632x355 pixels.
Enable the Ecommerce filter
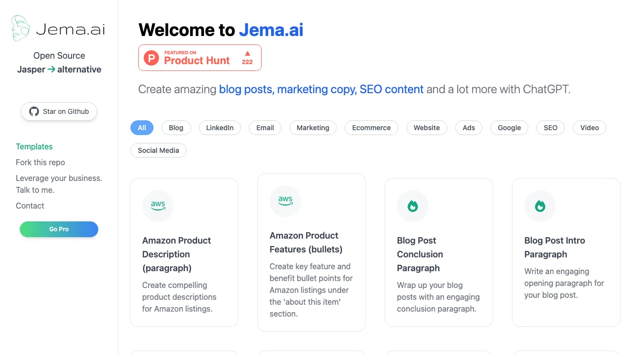click(371, 128)
